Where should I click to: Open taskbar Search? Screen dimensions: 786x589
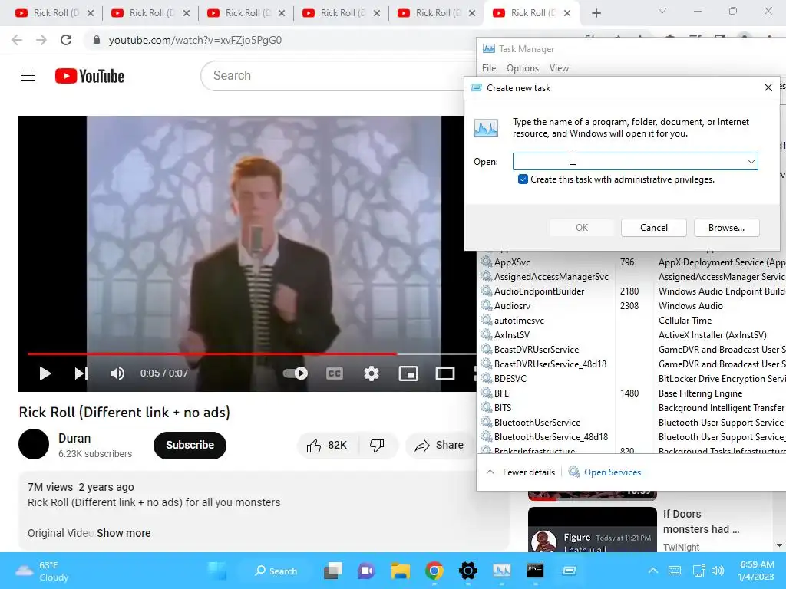[276, 571]
